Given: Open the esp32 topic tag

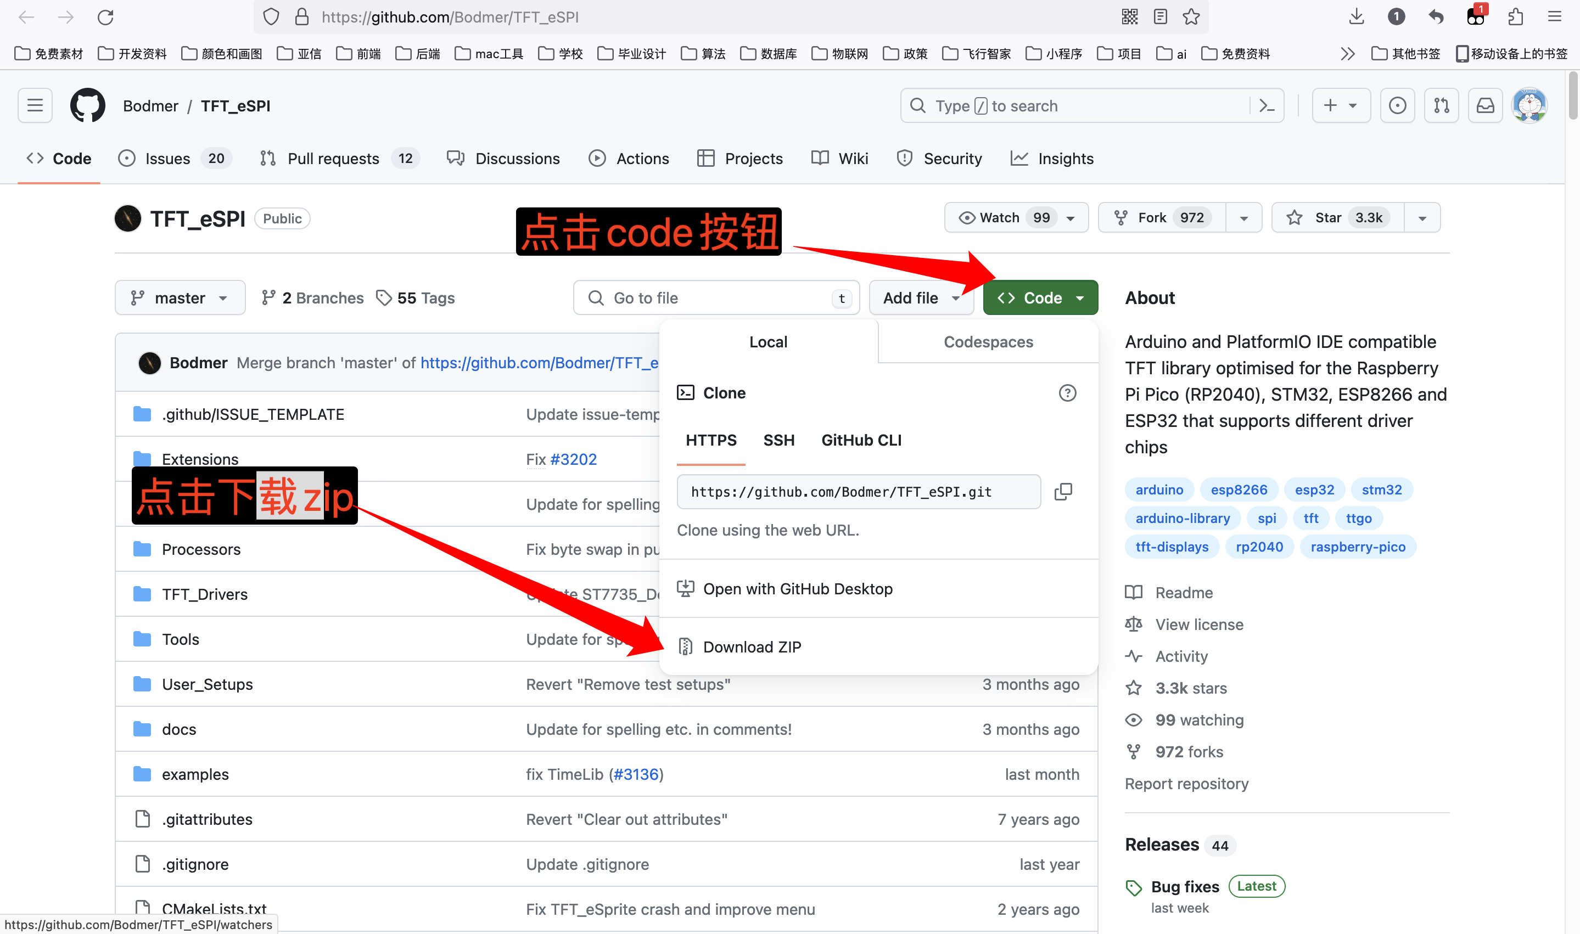Looking at the screenshot, I should click(x=1314, y=489).
